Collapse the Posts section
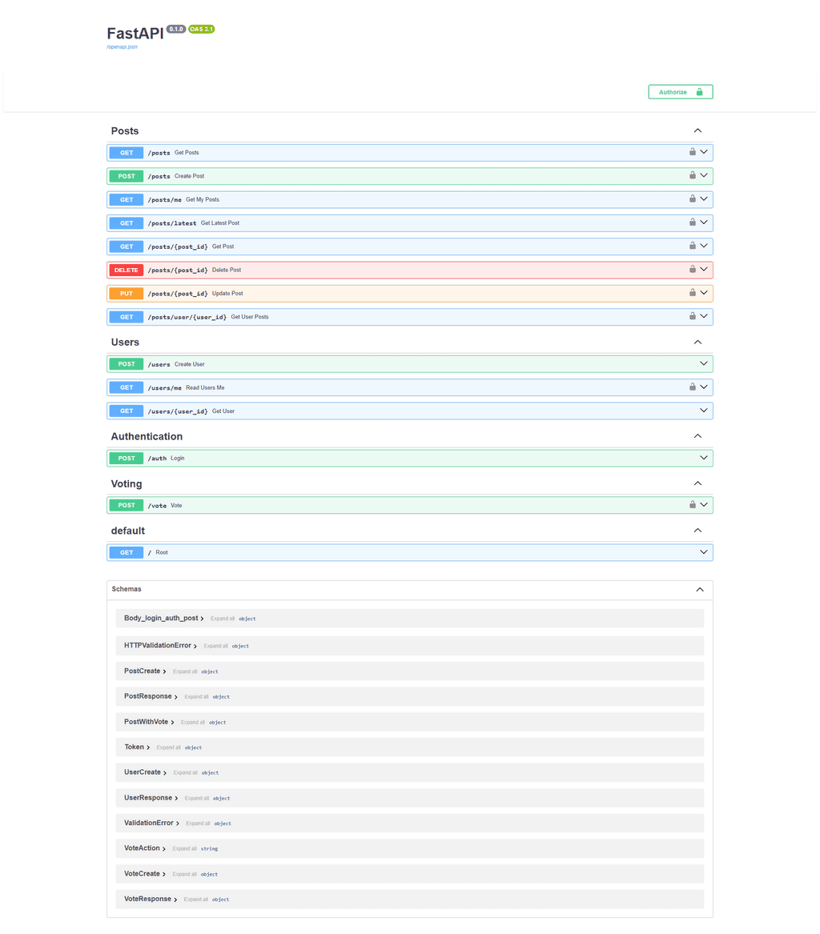Viewport: 820px width, 934px height. 697,130
